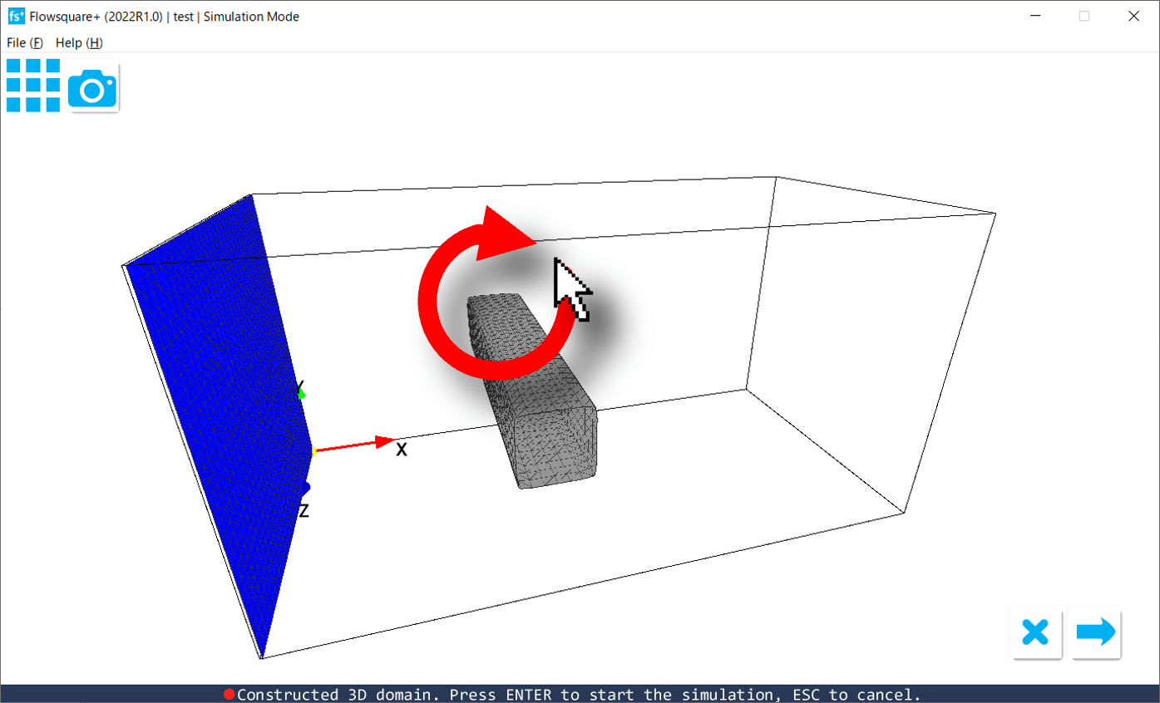1160x703 pixels.
Task: Cancel with the blue X button
Action: (x=1035, y=632)
